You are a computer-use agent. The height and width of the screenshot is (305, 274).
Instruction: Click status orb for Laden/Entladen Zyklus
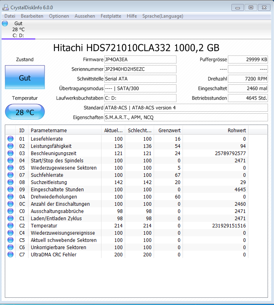coord(10,218)
